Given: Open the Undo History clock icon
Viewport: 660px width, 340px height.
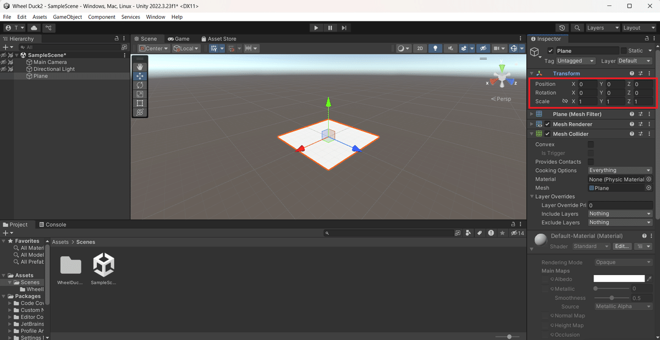Looking at the screenshot, I should (x=562, y=28).
